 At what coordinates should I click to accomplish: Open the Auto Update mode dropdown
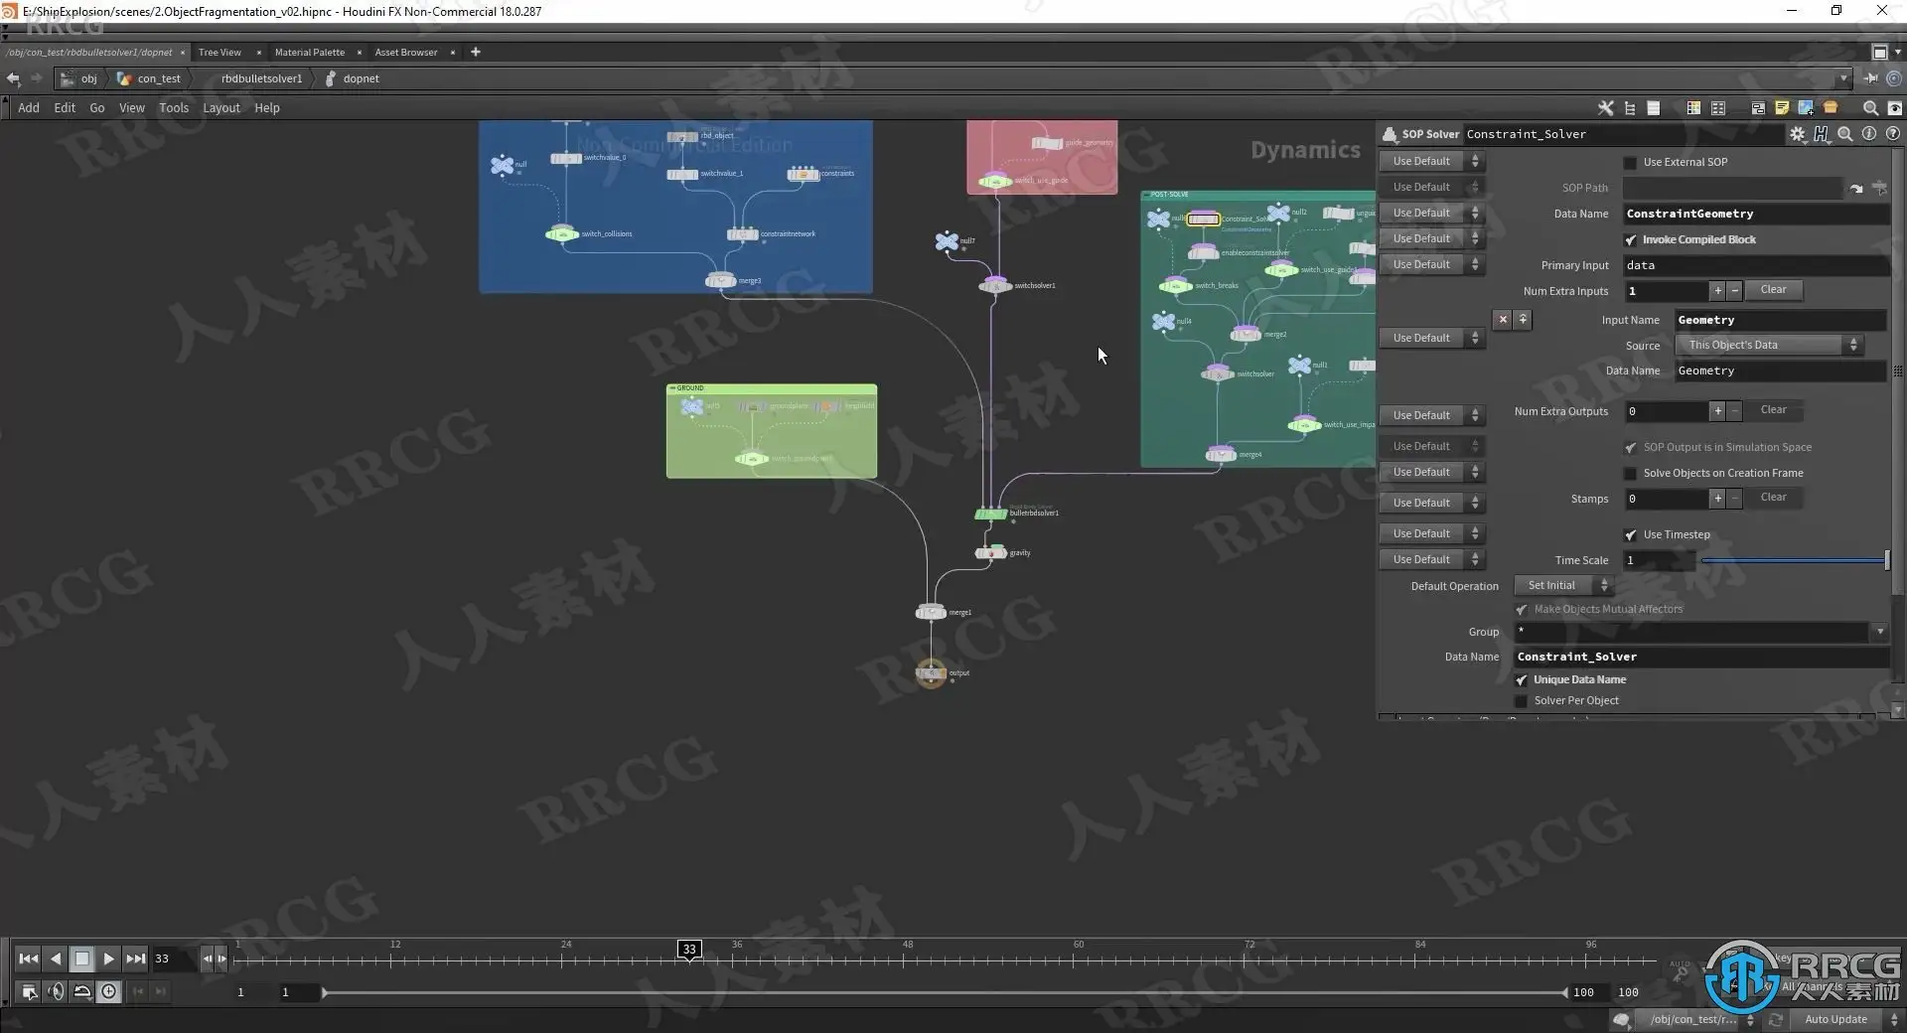pyautogui.click(x=1845, y=1020)
